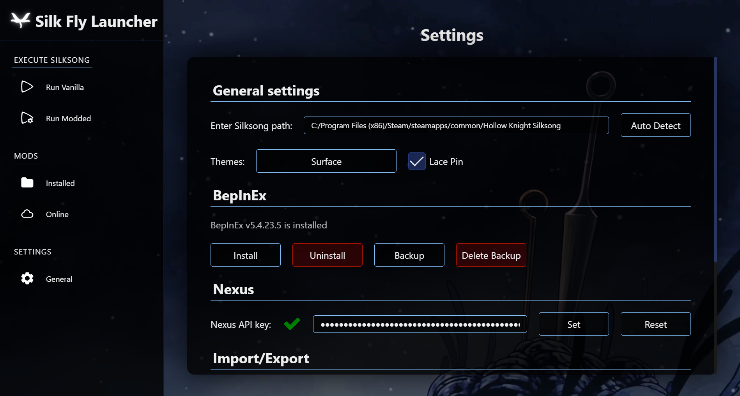This screenshot has width=740, height=396.
Task: Click the Online mods cloud icon
Action: [x=27, y=214]
